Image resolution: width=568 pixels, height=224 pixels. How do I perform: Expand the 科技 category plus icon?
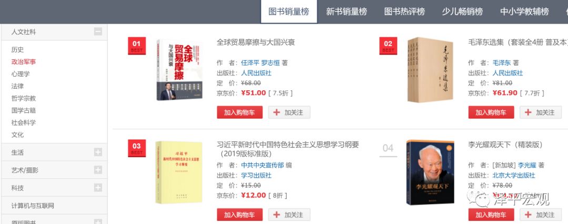click(x=98, y=187)
